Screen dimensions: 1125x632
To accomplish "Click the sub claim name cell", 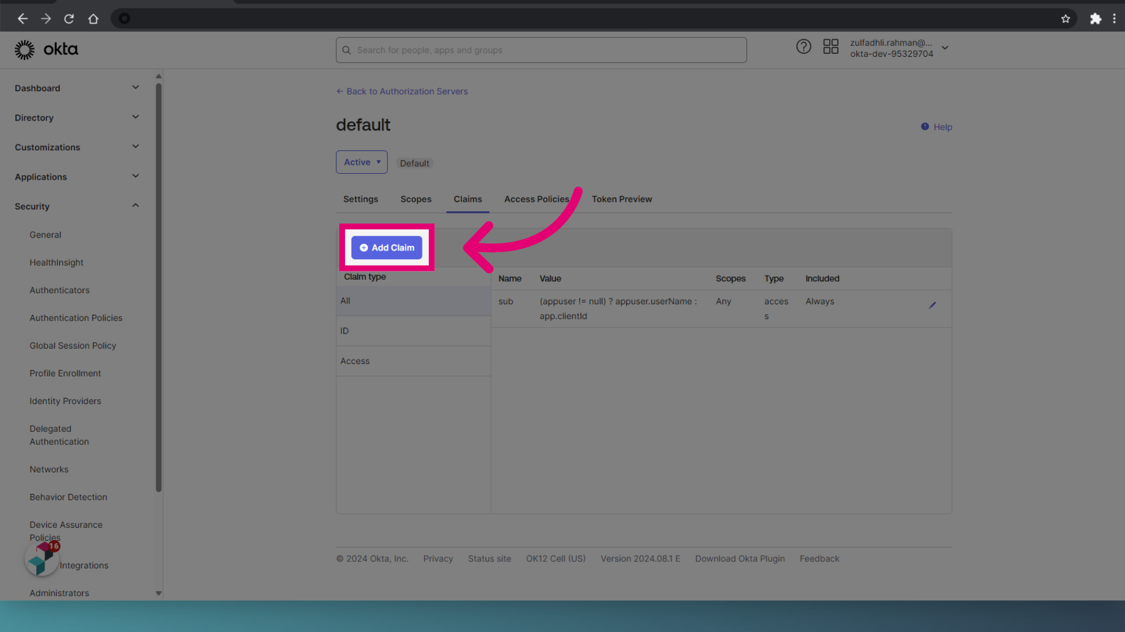I will [x=506, y=301].
